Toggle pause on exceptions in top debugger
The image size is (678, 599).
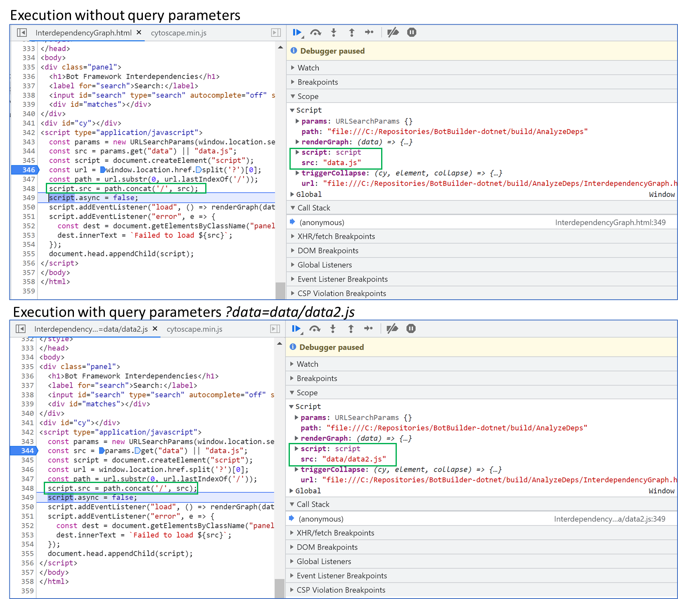(412, 33)
